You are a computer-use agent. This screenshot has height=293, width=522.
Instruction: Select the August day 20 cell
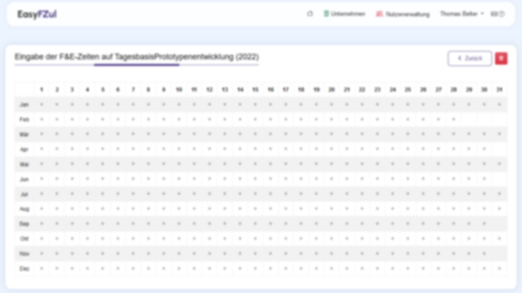[332, 209]
